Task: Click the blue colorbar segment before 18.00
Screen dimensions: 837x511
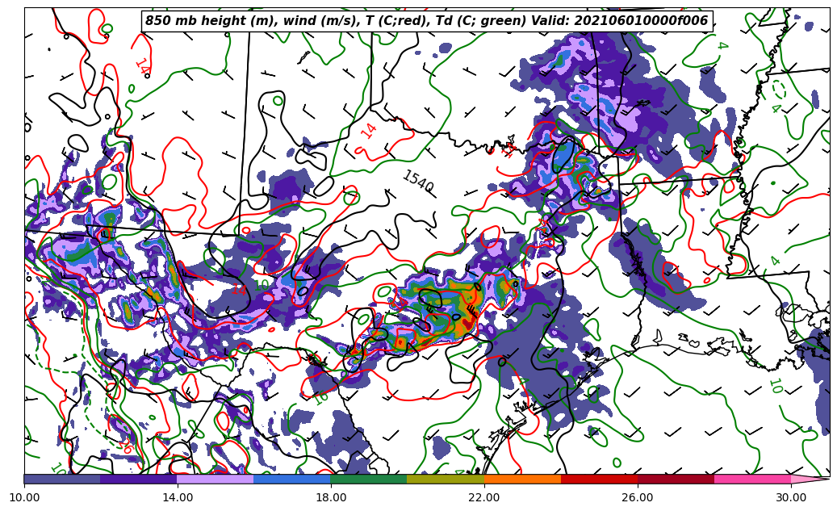Action: click(292, 479)
